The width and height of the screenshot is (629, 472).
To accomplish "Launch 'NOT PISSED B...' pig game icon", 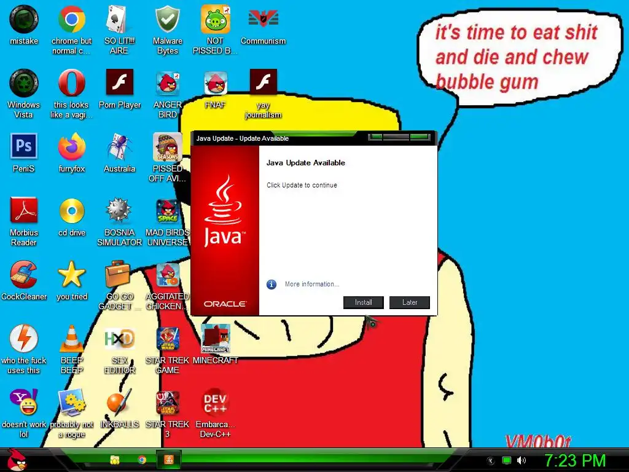I will pyautogui.click(x=215, y=29).
